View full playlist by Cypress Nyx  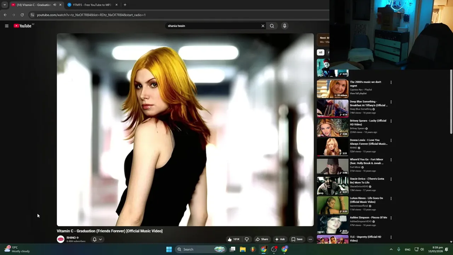(358, 93)
